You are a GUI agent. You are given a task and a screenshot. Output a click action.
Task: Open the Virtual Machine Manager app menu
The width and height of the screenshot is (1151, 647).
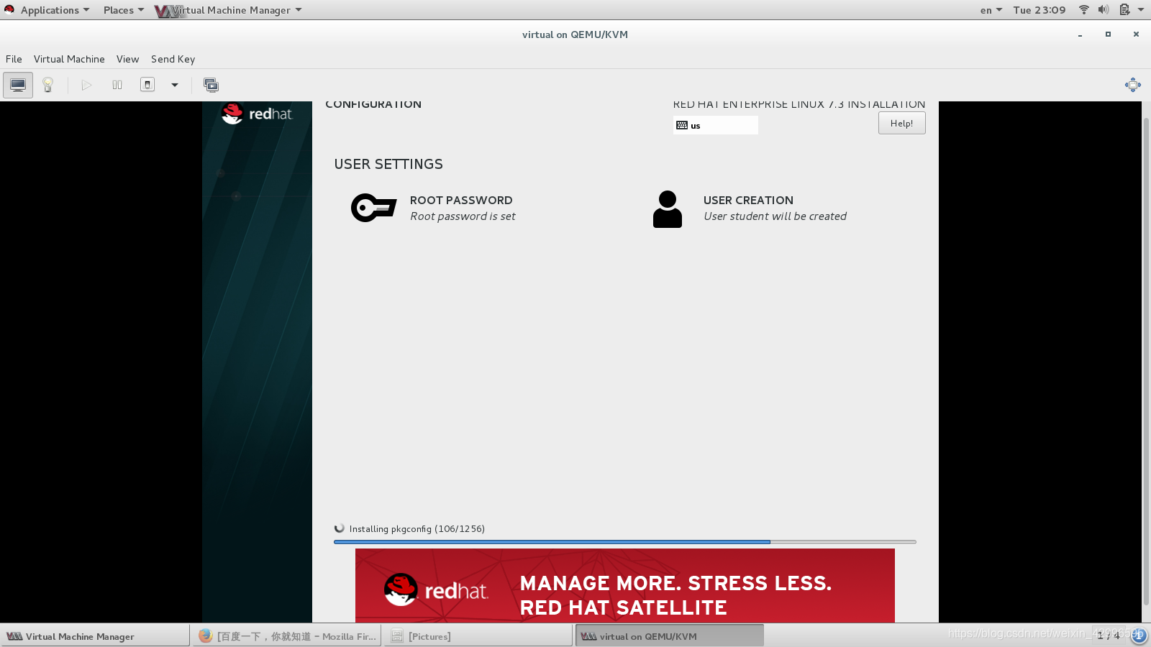(x=229, y=10)
